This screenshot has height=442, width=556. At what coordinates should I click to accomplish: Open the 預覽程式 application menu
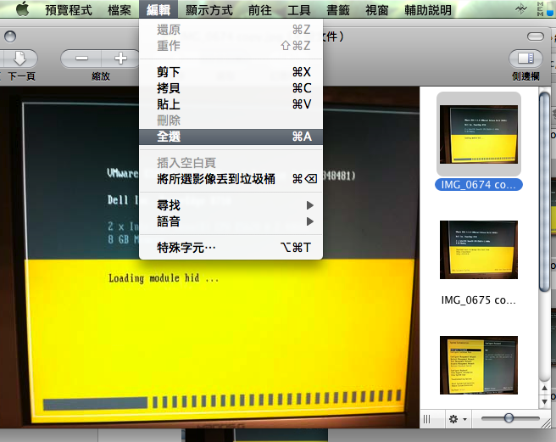click(69, 10)
